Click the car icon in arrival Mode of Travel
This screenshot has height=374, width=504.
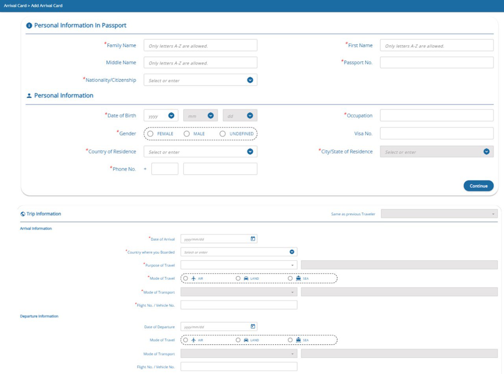click(x=246, y=278)
